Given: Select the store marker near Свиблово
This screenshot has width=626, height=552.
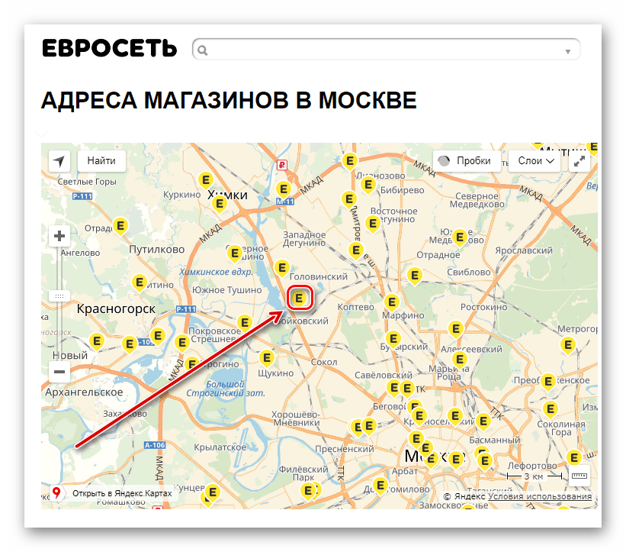Looking at the screenshot, I should [x=414, y=276].
